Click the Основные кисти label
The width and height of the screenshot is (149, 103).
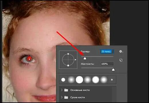pyautogui.click(x=80, y=90)
